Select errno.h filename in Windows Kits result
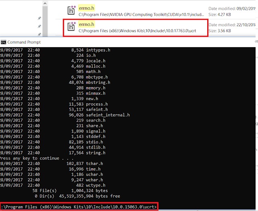The width and height of the screenshot is (258, 211). pos(87,24)
